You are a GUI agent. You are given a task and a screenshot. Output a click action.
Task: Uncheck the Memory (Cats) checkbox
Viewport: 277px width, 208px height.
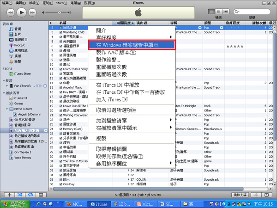pyautogui.click(x=60, y=129)
